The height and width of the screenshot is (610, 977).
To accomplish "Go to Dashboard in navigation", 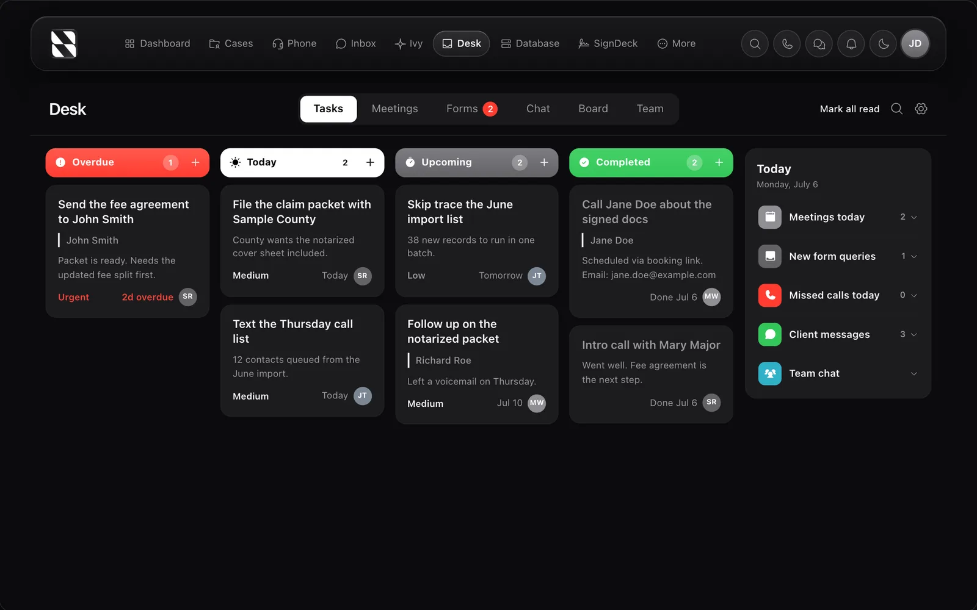I will pyautogui.click(x=158, y=44).
